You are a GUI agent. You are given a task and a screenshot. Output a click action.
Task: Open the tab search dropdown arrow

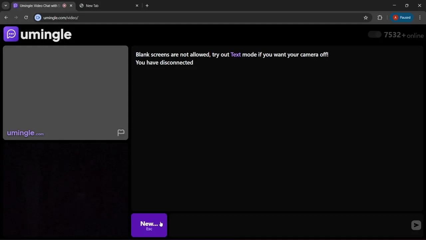6,6
